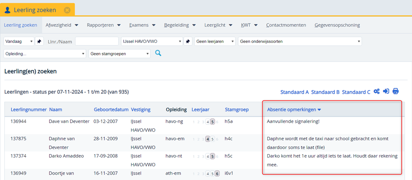Click the student profile icon in the tab
The width and height of the screenshot is (412, 180).
click(8, 10)
